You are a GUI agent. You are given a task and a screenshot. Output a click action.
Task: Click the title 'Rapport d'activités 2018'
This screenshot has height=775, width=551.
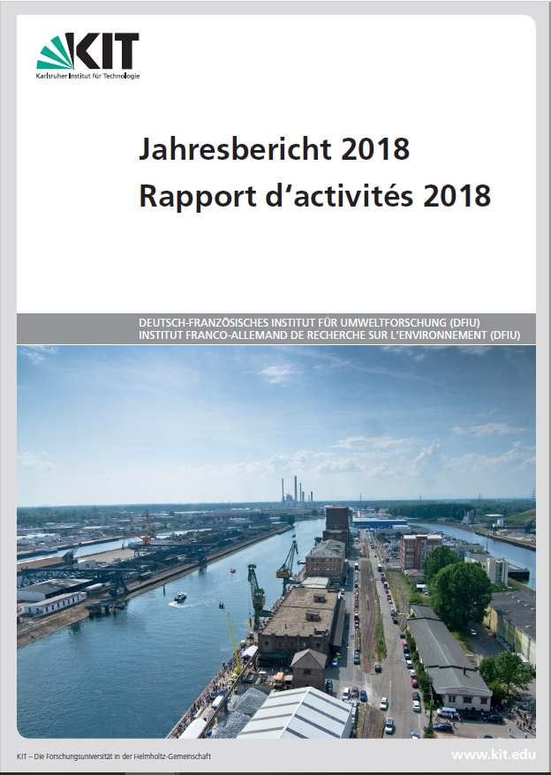click(315, 196)
